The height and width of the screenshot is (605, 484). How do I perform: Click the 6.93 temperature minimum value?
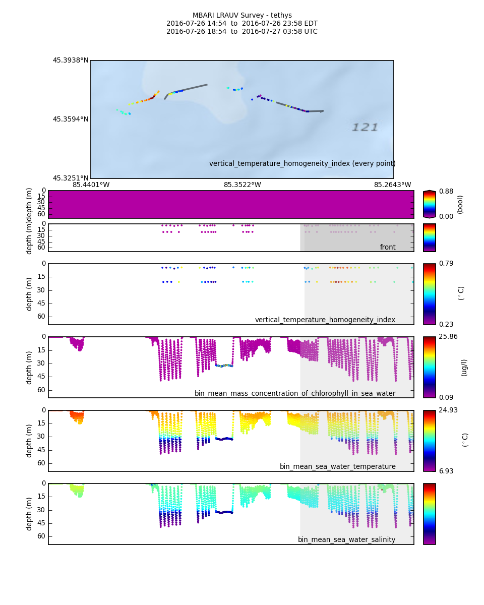pos(446,471)
